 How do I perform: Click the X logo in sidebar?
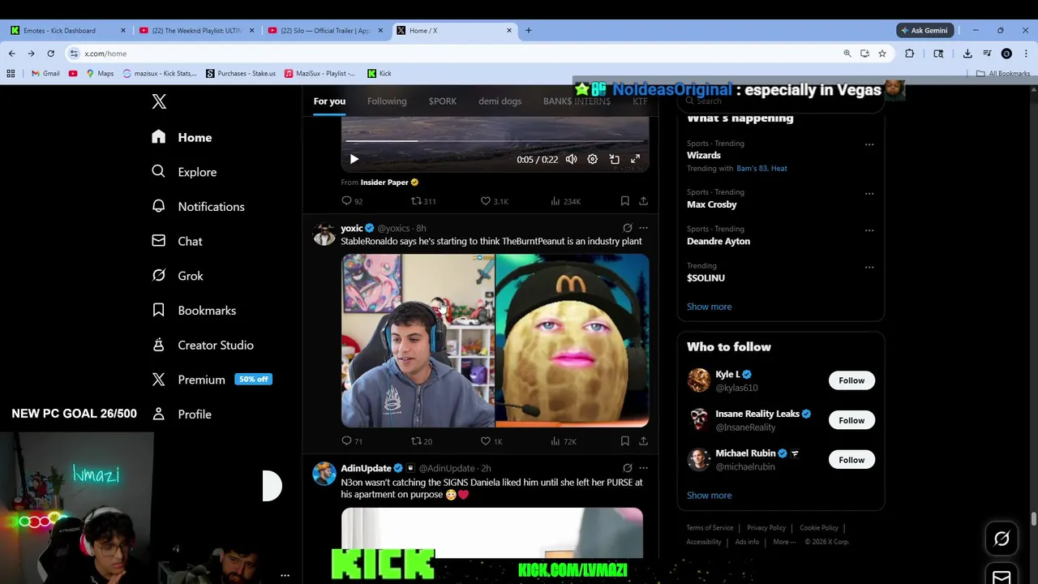tap(159, 101)
